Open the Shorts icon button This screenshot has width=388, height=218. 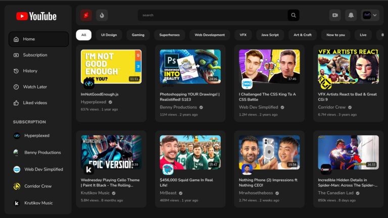coord(86,15)
